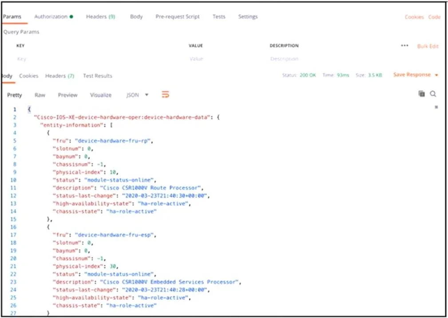Open the response search magnifier icon
Screen dimensions: 448x318
click(433, 94)
